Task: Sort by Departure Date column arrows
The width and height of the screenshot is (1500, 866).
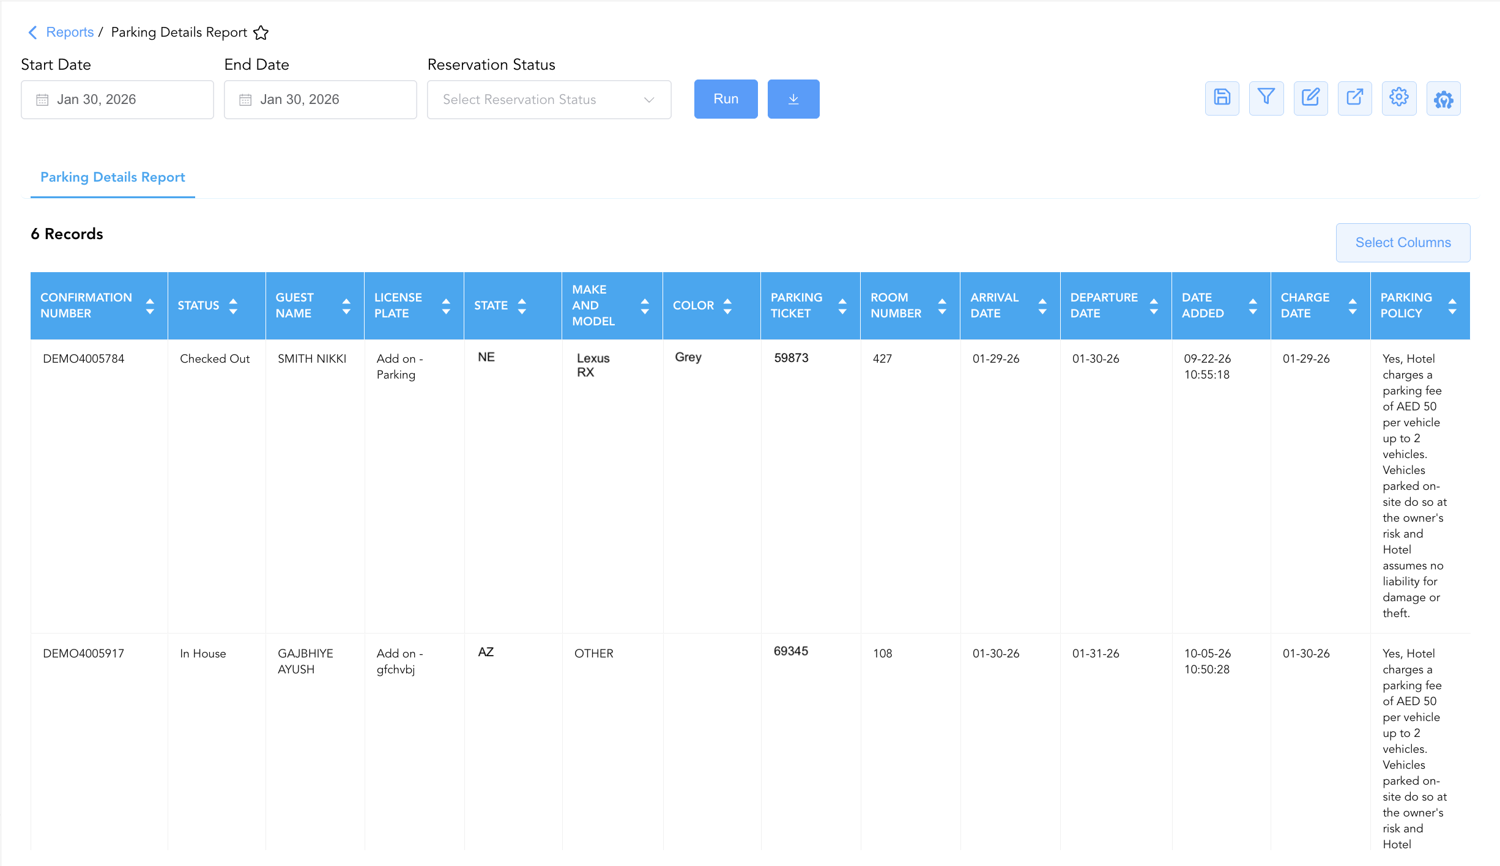Action: (1154, 306)
